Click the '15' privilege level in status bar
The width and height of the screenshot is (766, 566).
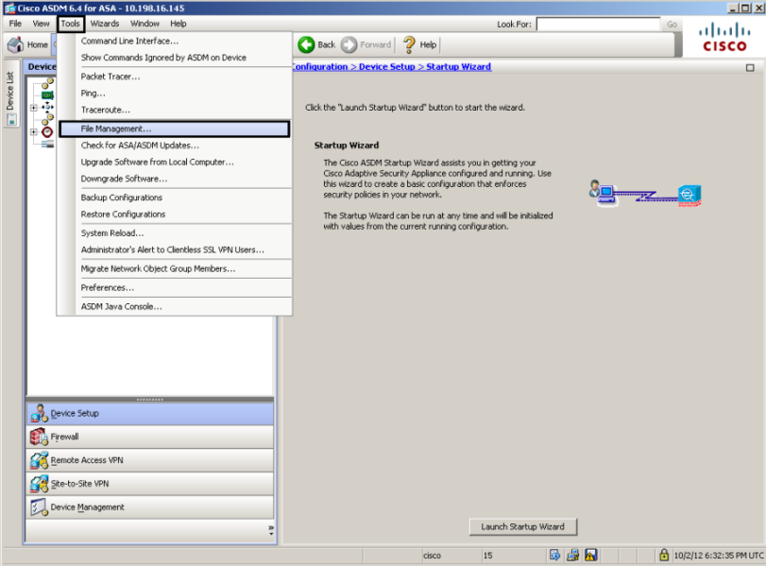(x=487, y=556)
